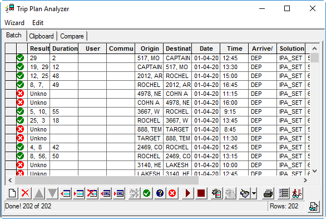Viewport: 326px width, 219px height.
Task: Click the User column header
Action: point(92,48)
